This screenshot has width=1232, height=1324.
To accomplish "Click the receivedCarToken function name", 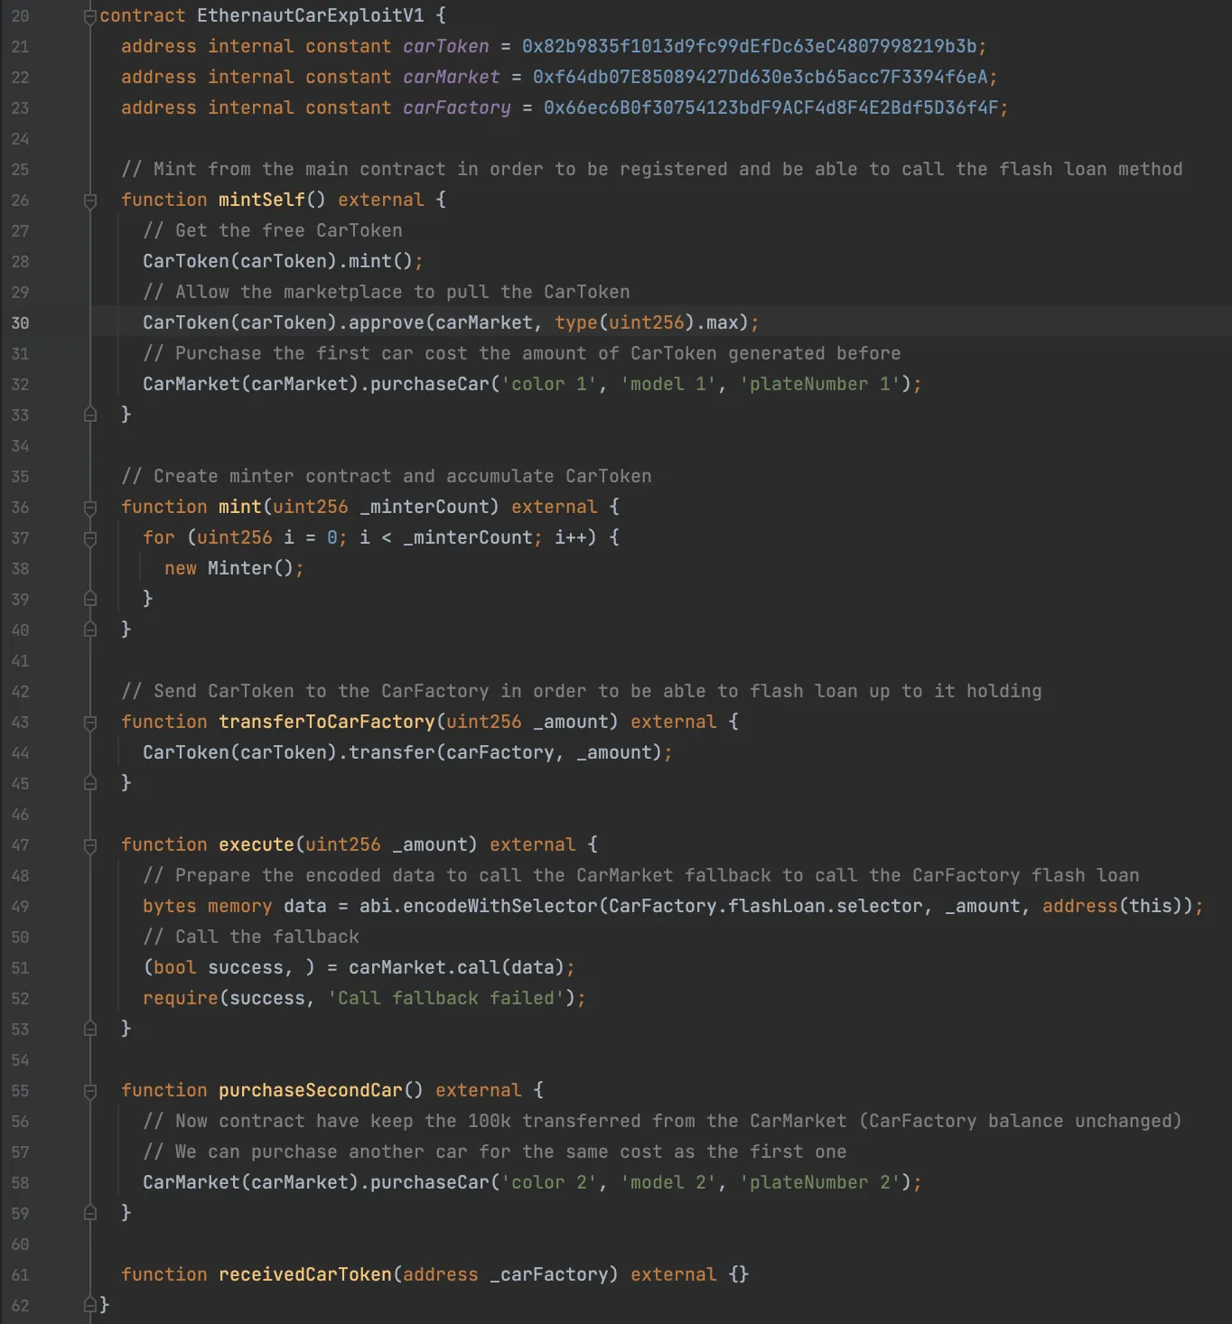I will point(305,1274).
